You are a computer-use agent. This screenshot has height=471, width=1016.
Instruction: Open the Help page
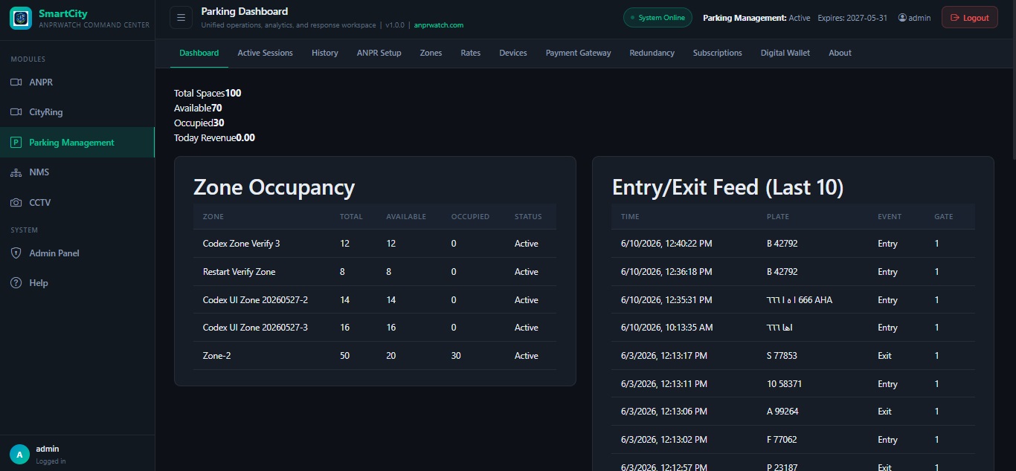[77, 283]
